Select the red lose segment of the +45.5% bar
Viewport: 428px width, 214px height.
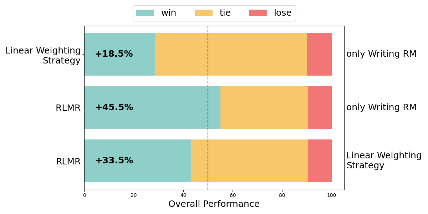tap(320, 107)
